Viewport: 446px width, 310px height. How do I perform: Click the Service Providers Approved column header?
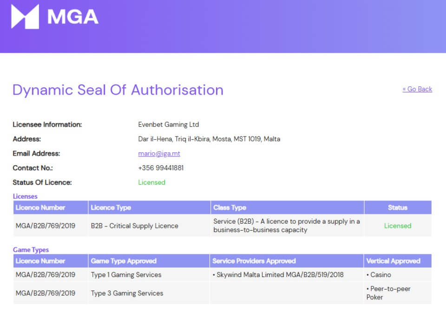[254, 261]
